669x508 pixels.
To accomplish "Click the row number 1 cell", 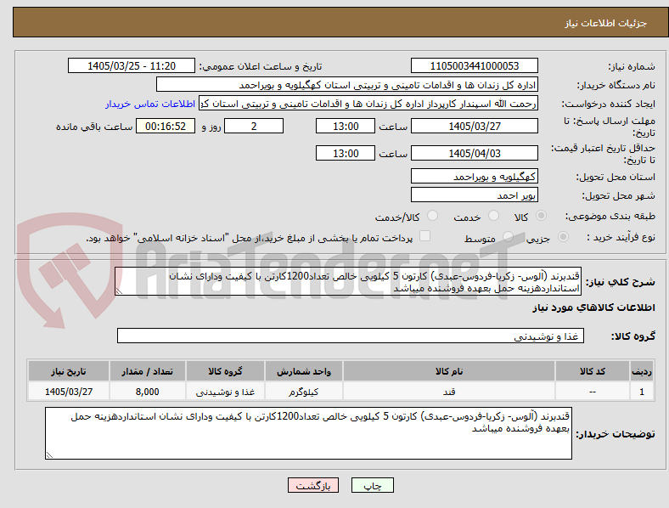I will coord(642,392).
